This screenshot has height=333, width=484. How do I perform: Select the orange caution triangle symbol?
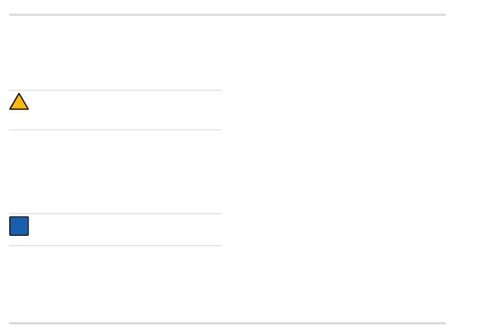pyautogui.click(x=19, y=102)
